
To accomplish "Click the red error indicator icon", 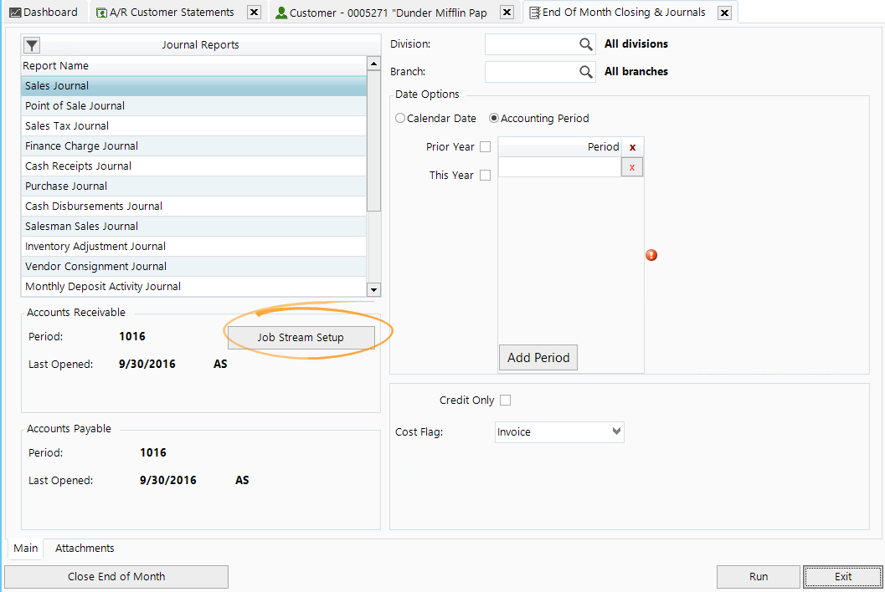I will [x=651, y=255].
